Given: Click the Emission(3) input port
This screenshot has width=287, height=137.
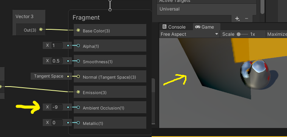Looking at the screenshot, I should click(x=78, y=92).
